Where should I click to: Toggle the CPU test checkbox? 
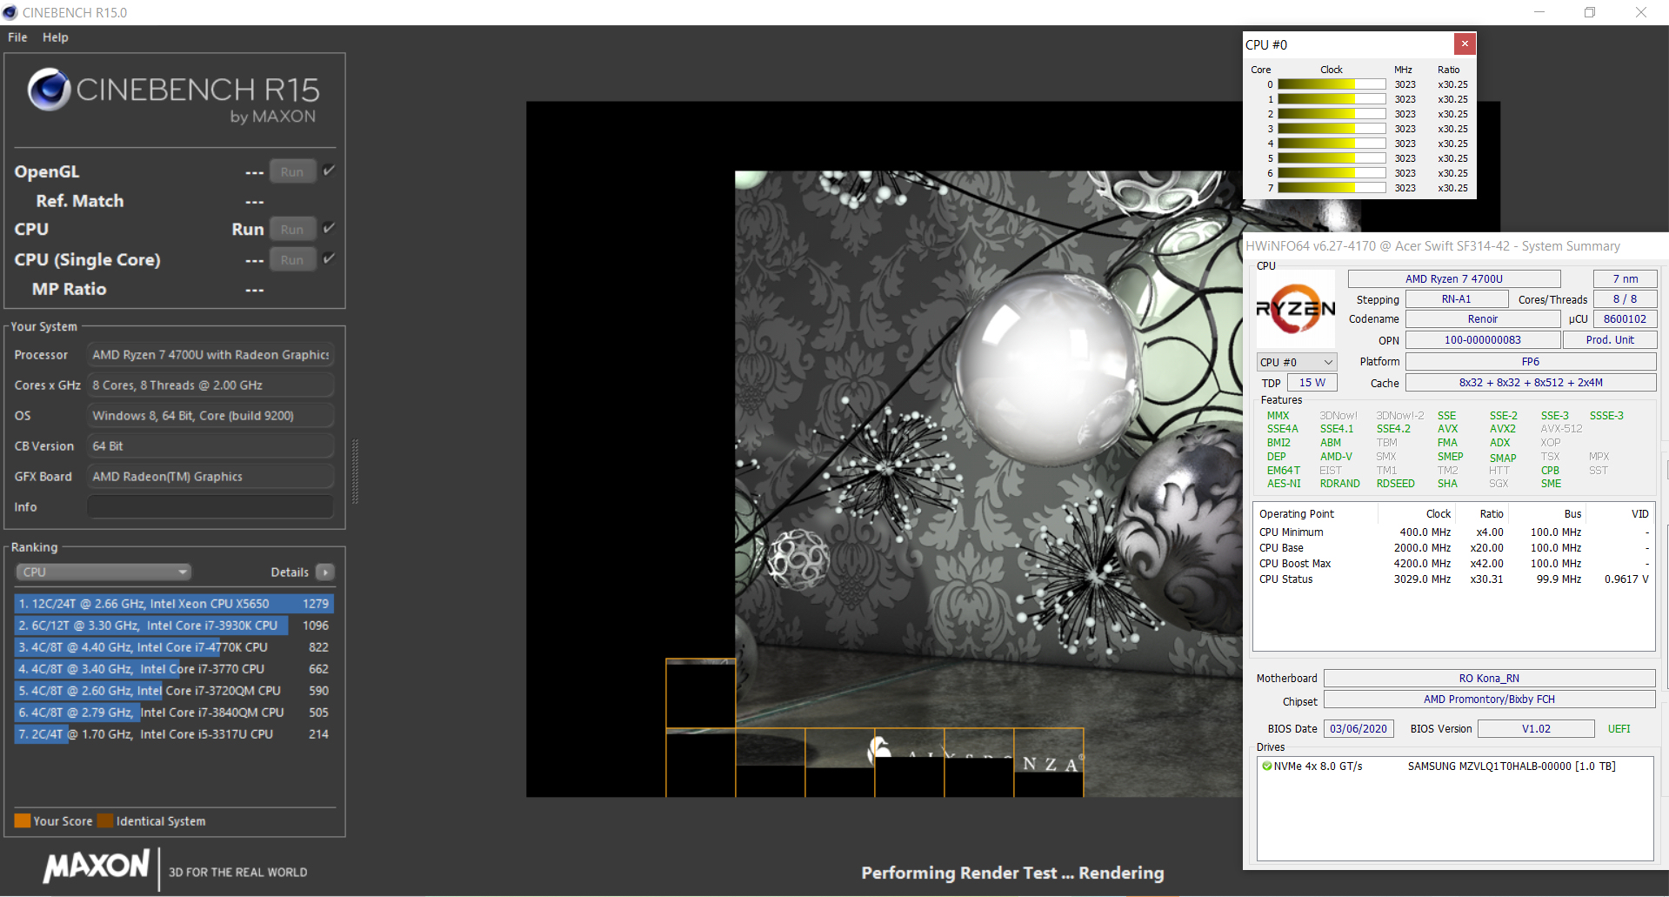(x=329, y=228)
